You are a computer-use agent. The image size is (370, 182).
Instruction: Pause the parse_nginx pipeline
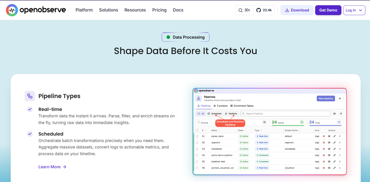point(324,136)
